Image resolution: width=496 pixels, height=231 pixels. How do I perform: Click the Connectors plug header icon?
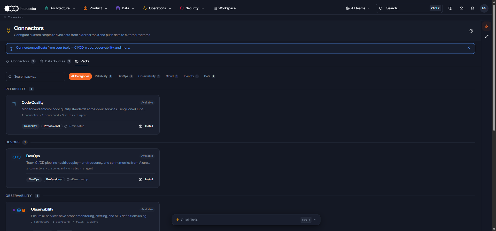tap(8, 31)
